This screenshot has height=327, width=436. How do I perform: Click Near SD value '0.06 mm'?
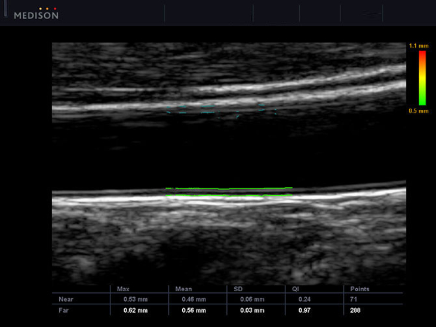click(252, 300)
